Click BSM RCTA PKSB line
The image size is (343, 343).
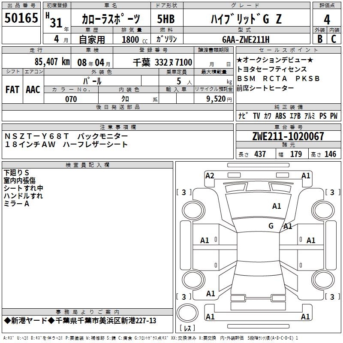[x=278, y=78]
